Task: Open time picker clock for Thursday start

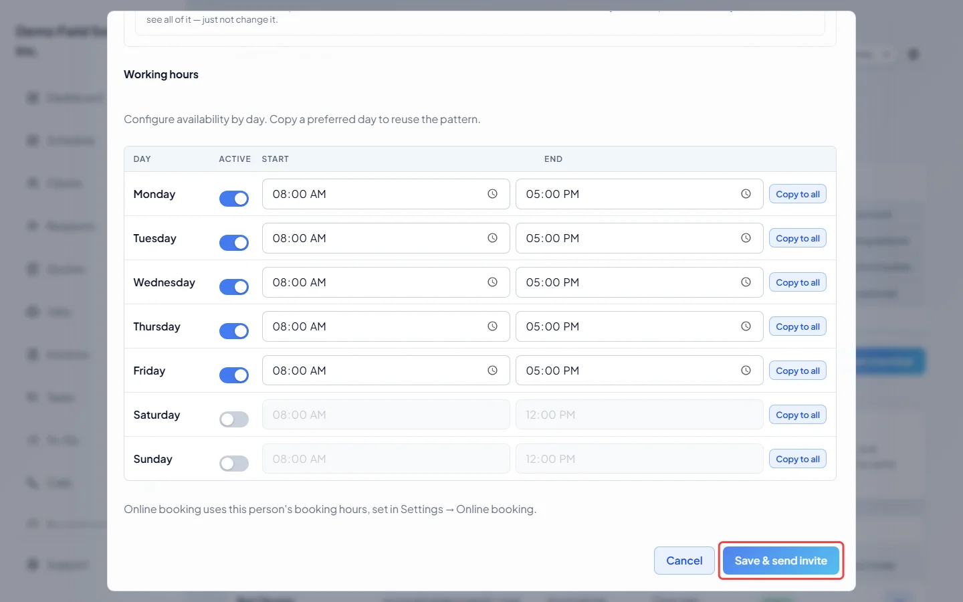Action: pos(492,326)
